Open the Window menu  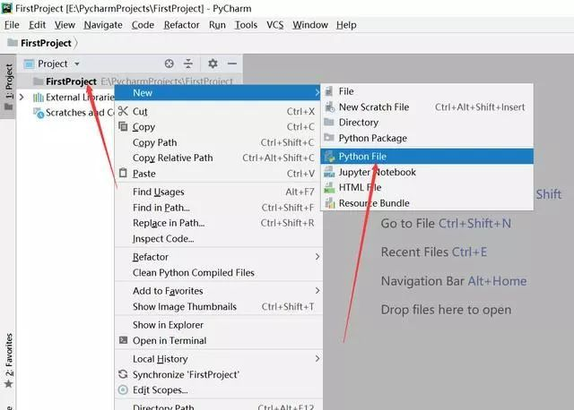click(310, 25)
